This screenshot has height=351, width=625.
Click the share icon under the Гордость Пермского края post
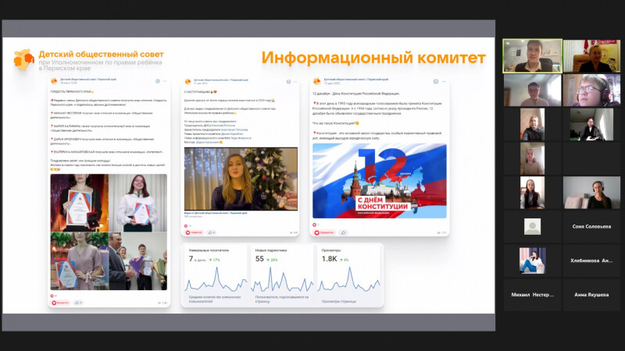tap(77, 303)
